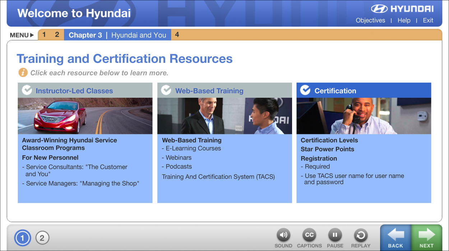Viewport: 449px width, 251px height.
Task: Mute audio with the Sound icon
Action: point(283,235)
